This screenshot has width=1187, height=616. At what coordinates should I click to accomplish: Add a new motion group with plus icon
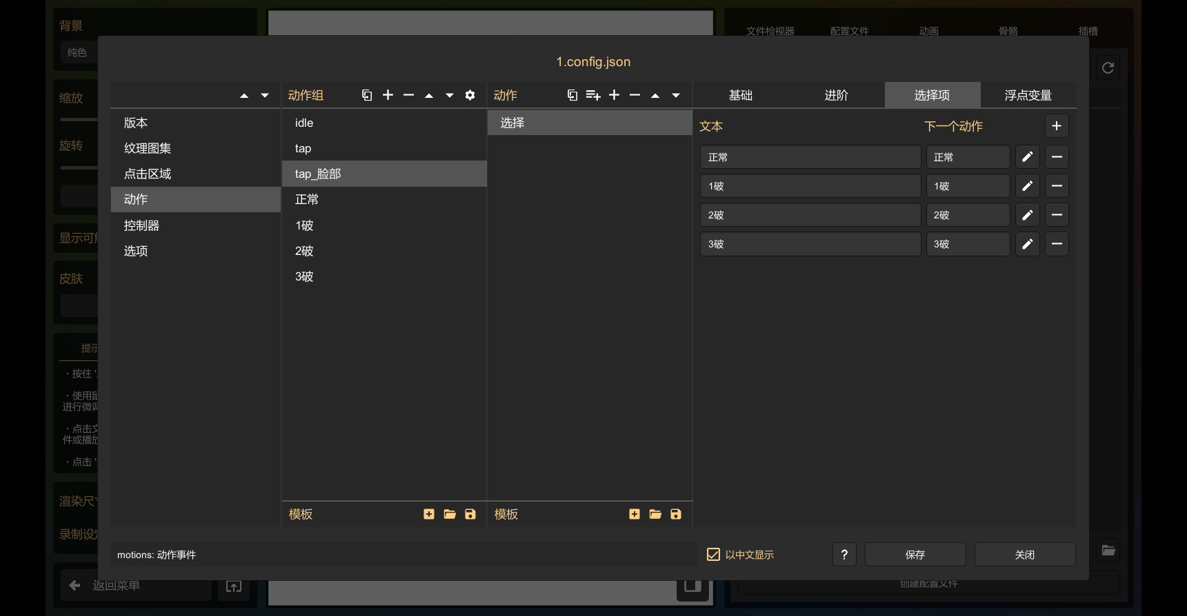pyautogui.click(x=388, y=95)
